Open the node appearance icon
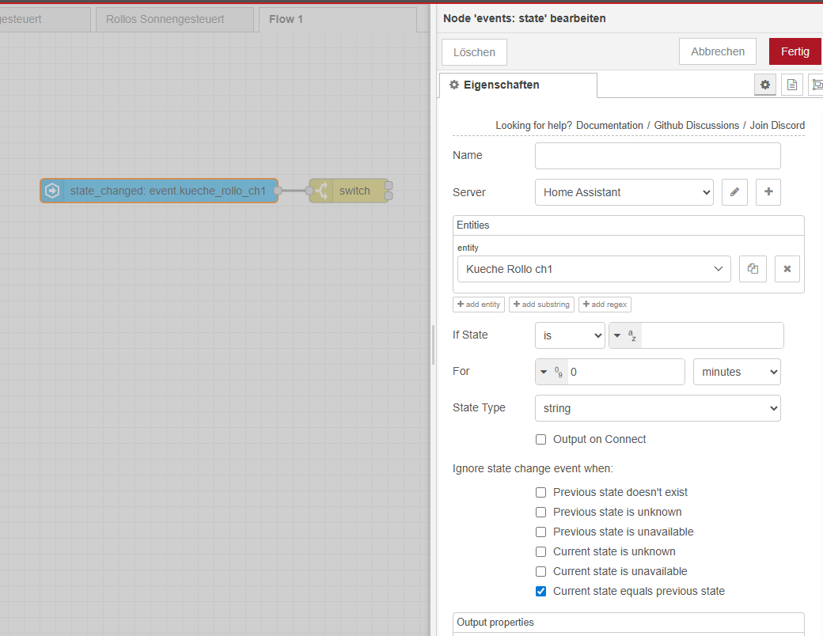Image resolution: width=823 pixels, height=636 pixels. [817, 85]
